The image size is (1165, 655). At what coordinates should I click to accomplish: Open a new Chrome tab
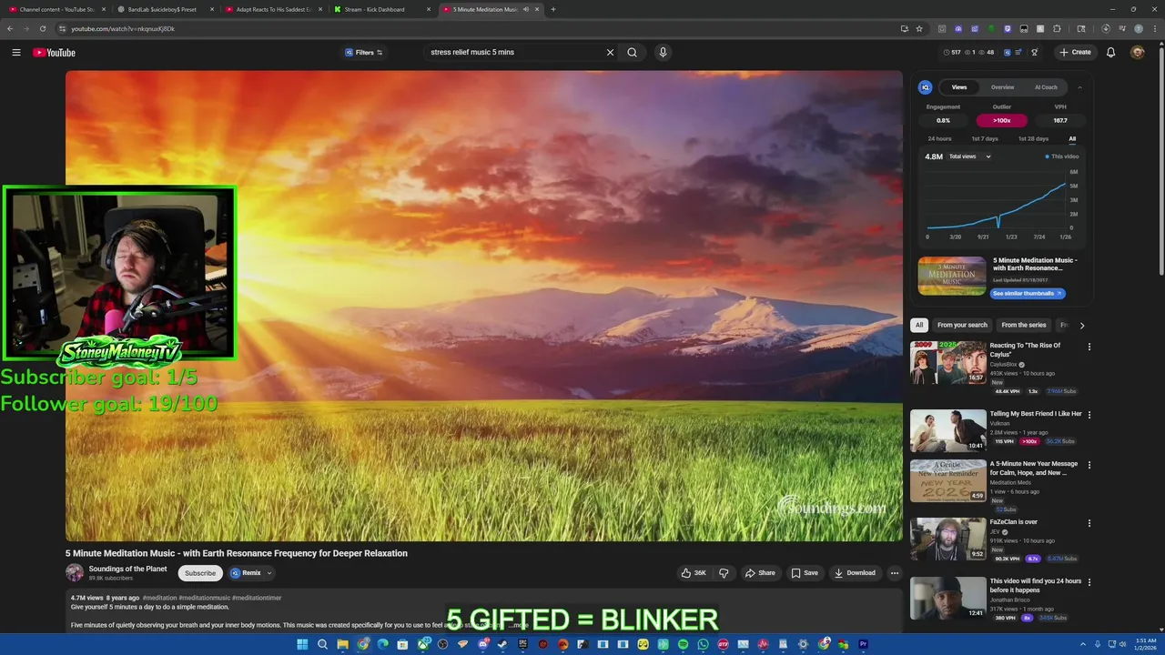click(552, 9)
